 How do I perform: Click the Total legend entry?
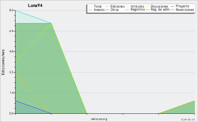[x=95, y=6]
